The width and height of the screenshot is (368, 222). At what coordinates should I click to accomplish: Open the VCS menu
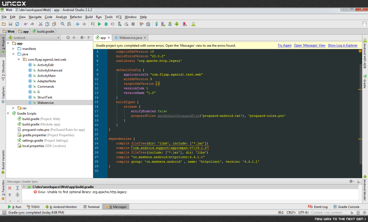point(119,17)
